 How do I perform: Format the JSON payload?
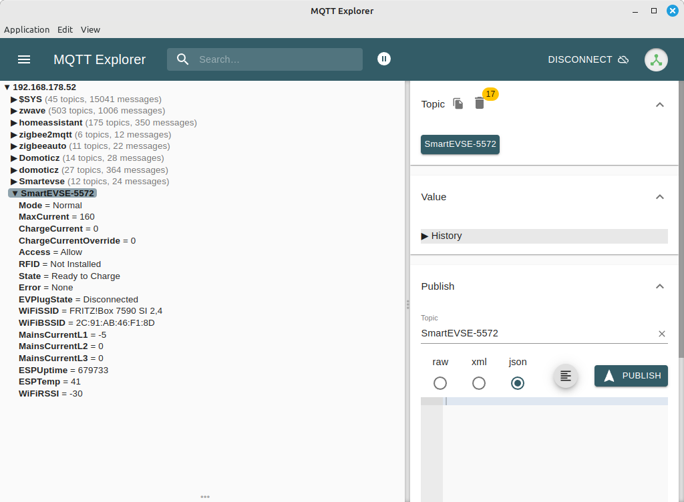tap(565, 376)
